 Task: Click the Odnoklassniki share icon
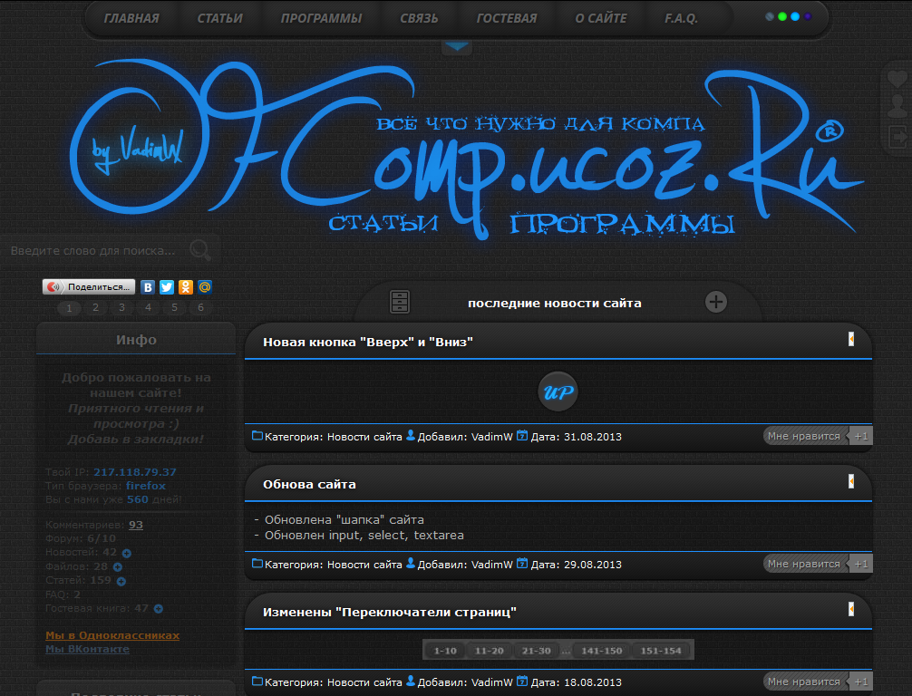pyautogui.click(x=186, y=287)
